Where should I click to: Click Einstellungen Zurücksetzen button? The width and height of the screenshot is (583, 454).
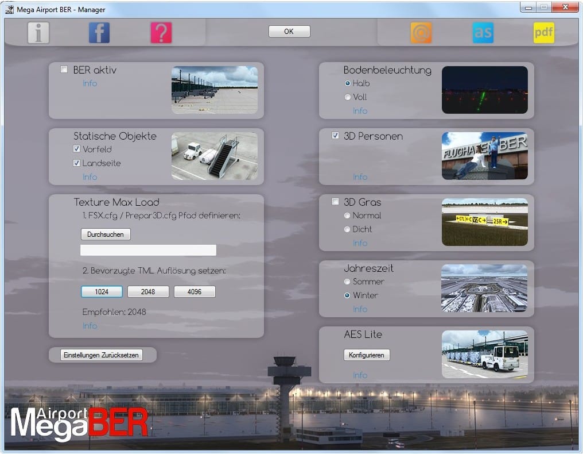tap(101, 355)
